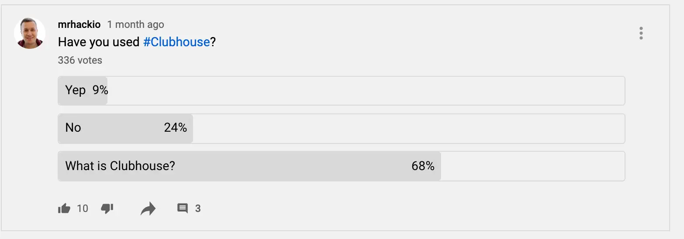Screen dimensions: 684x239
Task: Like the mrhackio poll post
Action: tap(64, 208)
